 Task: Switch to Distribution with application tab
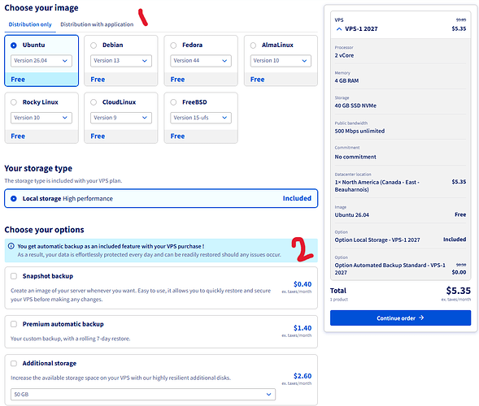[97, 24]
